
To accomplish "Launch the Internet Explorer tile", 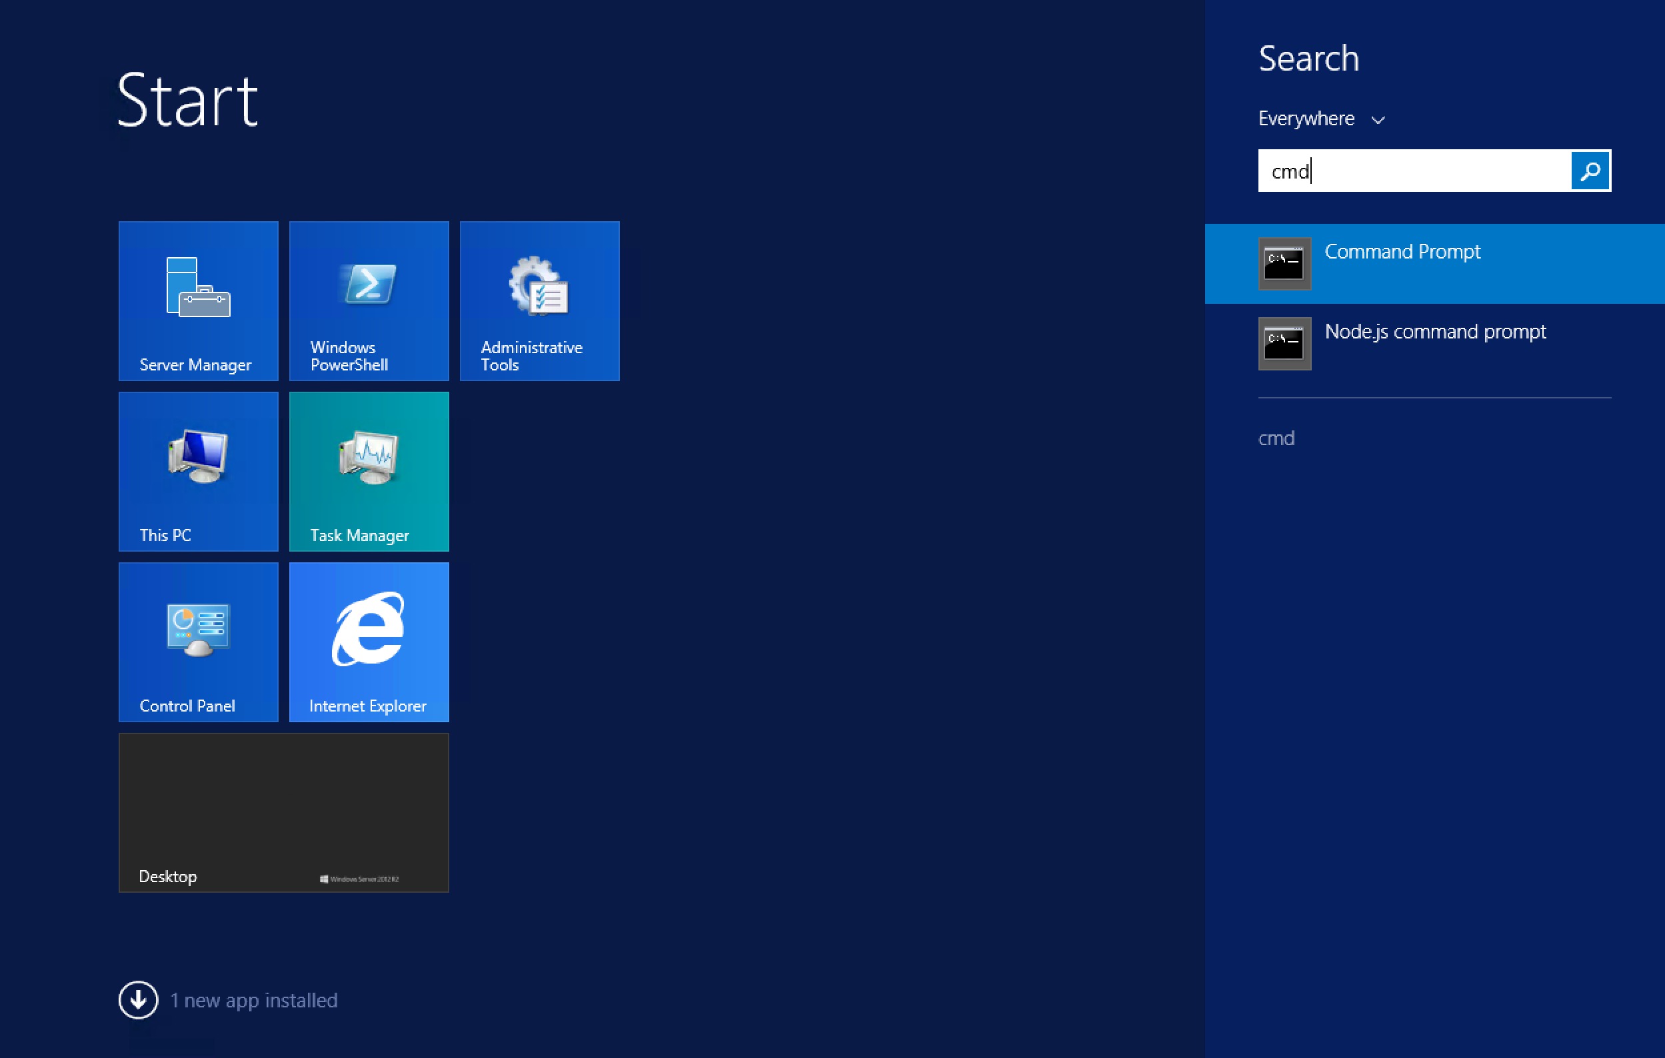I will 369,642.
